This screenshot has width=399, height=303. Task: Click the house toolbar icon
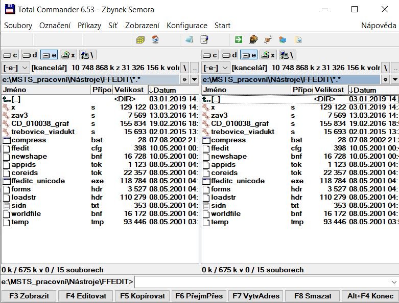[x=155, y=39]
